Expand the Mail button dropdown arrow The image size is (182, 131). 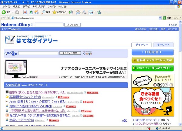(81, 12)
